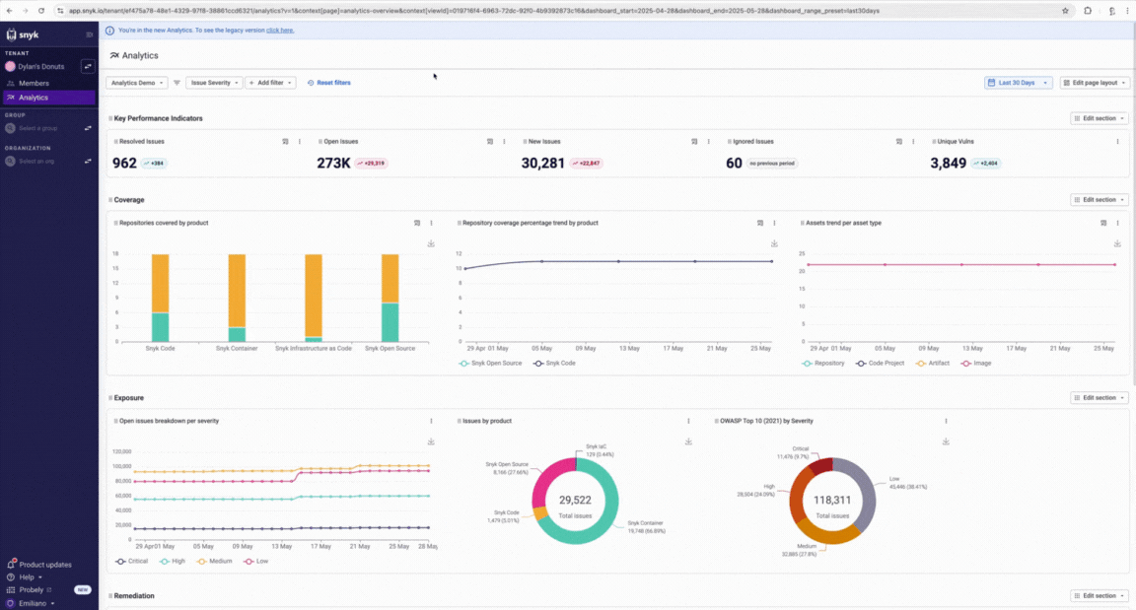
Task: Open kebab menu on Open Issues card
Action: click(x=504, y=142)
